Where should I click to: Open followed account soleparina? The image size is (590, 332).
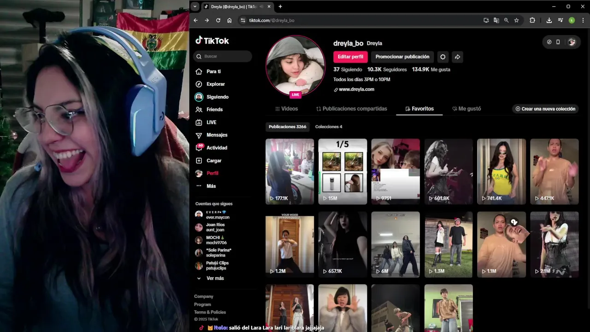click(213, 253)
